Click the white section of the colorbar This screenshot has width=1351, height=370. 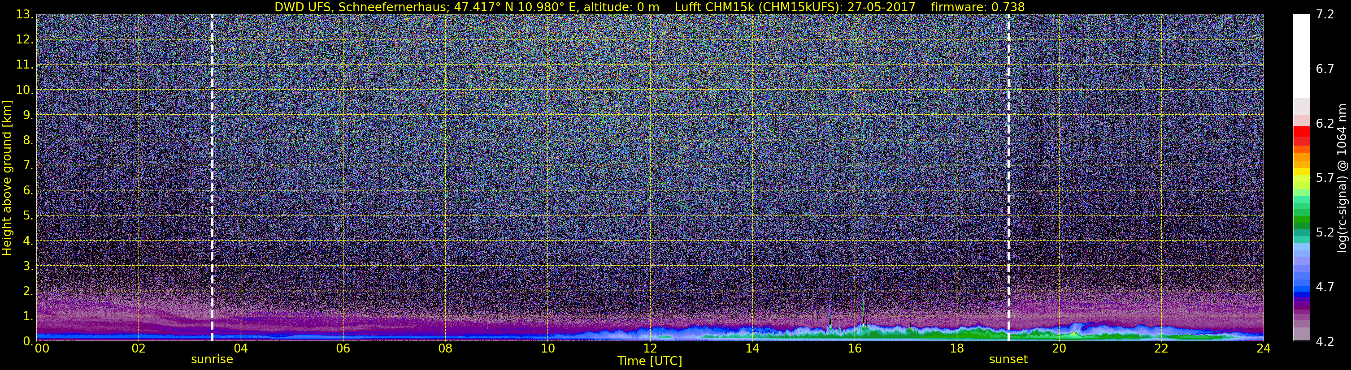[1301, 56]
